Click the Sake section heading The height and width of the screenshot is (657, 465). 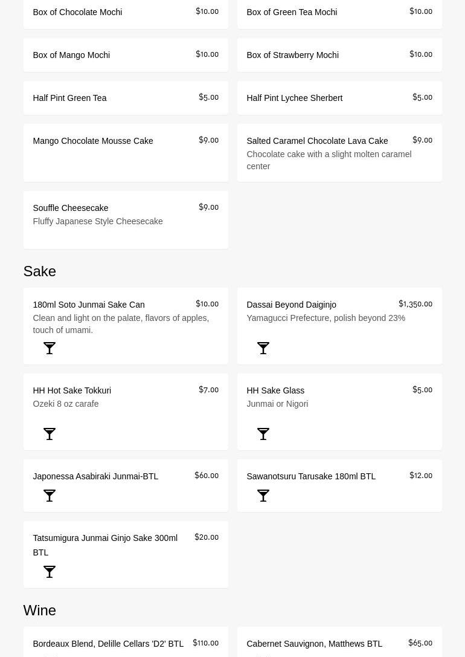pos(40,271)
